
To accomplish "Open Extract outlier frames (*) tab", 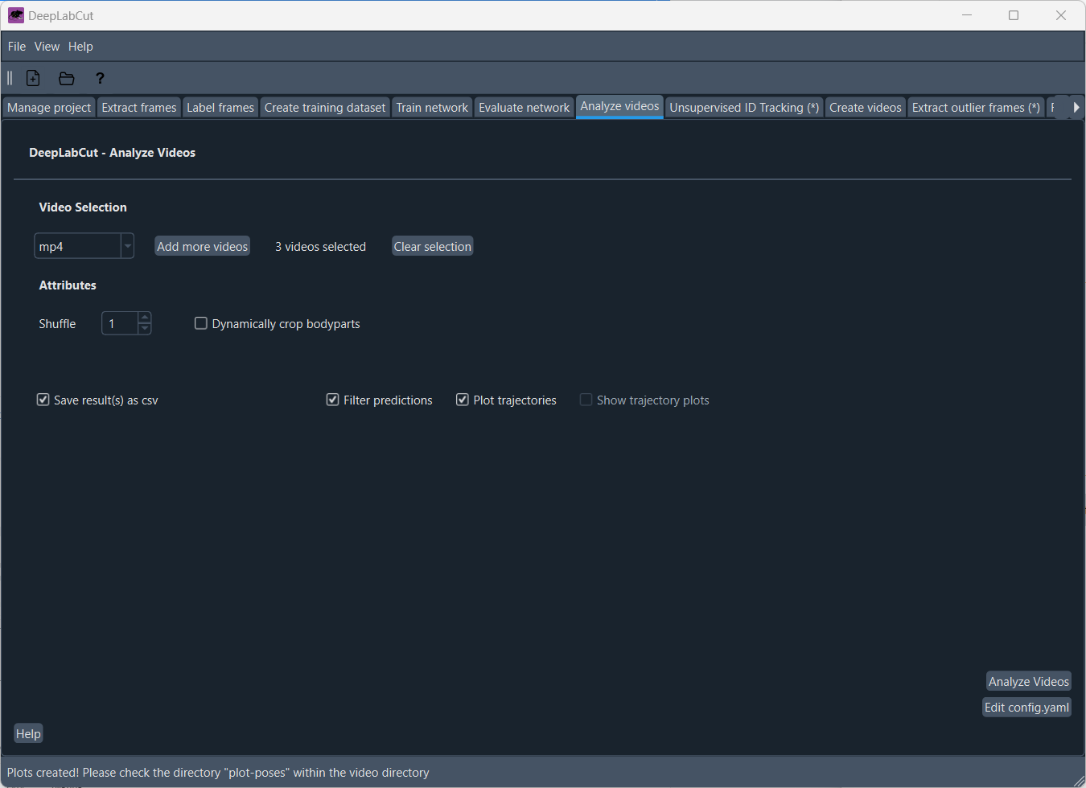I will 976,108.
